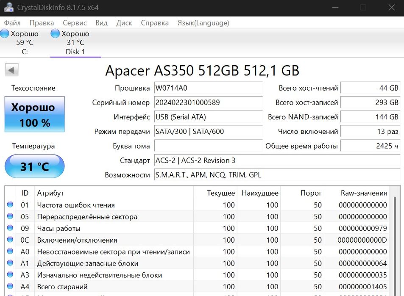Click the blue status orb for Disk 1

(55, 33)
